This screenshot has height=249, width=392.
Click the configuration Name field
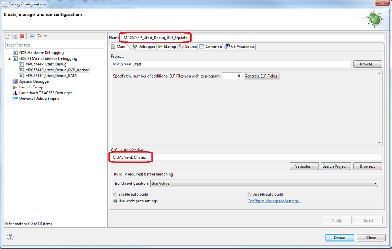pyautogui.click(x=252, y=38)
